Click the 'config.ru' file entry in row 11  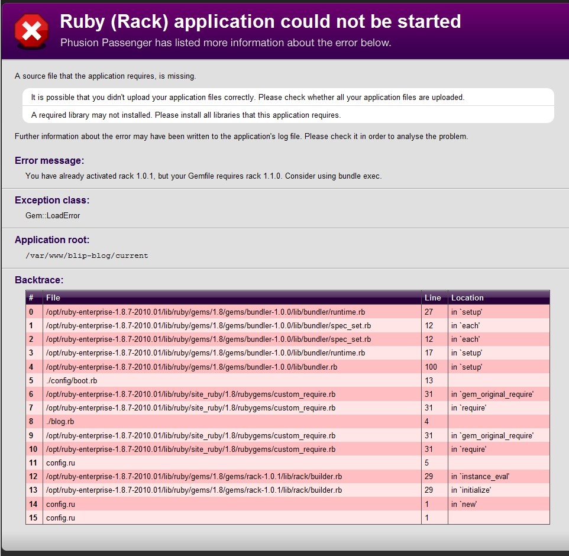tap(60, 463)
